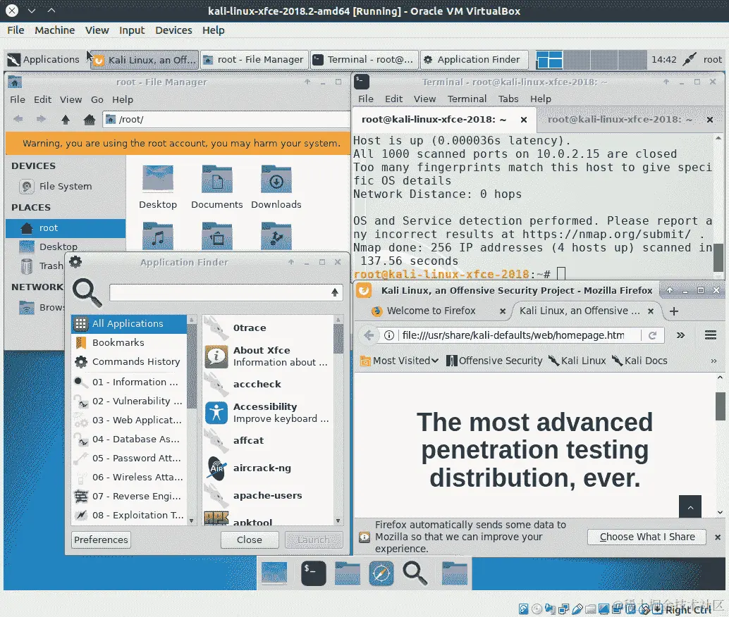This screenshot has height=617, width=729.
Task: Select 02 - Vulnerability category
Action: tap(129, 401)
